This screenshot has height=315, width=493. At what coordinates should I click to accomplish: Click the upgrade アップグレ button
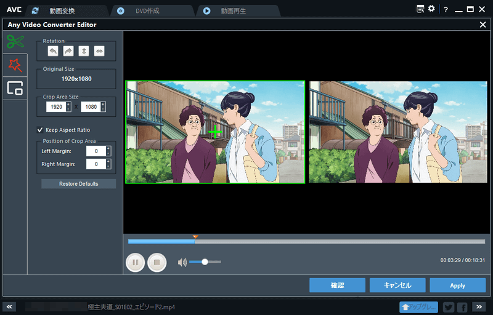point(418,307)
